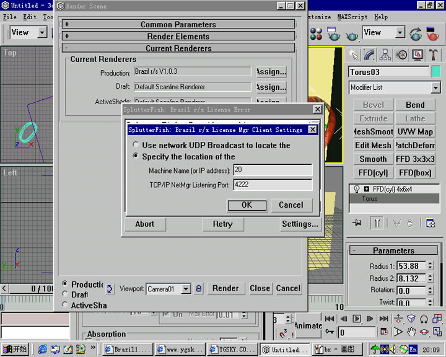This screenshot has height=357, width=446.
Task: Open the Display command panel tab
Action: click(x=418, y=55)
